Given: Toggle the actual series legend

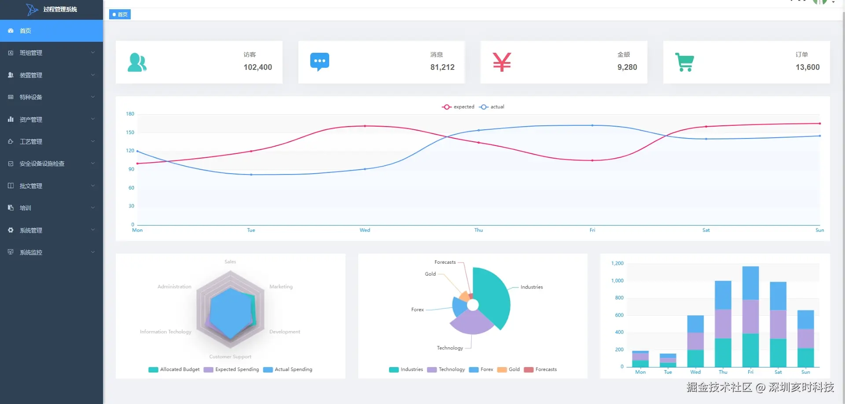Looking at the screenshot, I should pos(492,107).
